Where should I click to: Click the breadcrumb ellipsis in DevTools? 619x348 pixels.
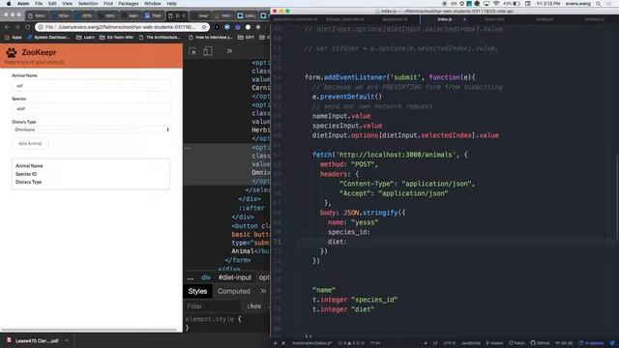pyautogui.click(x=191, y=277)
